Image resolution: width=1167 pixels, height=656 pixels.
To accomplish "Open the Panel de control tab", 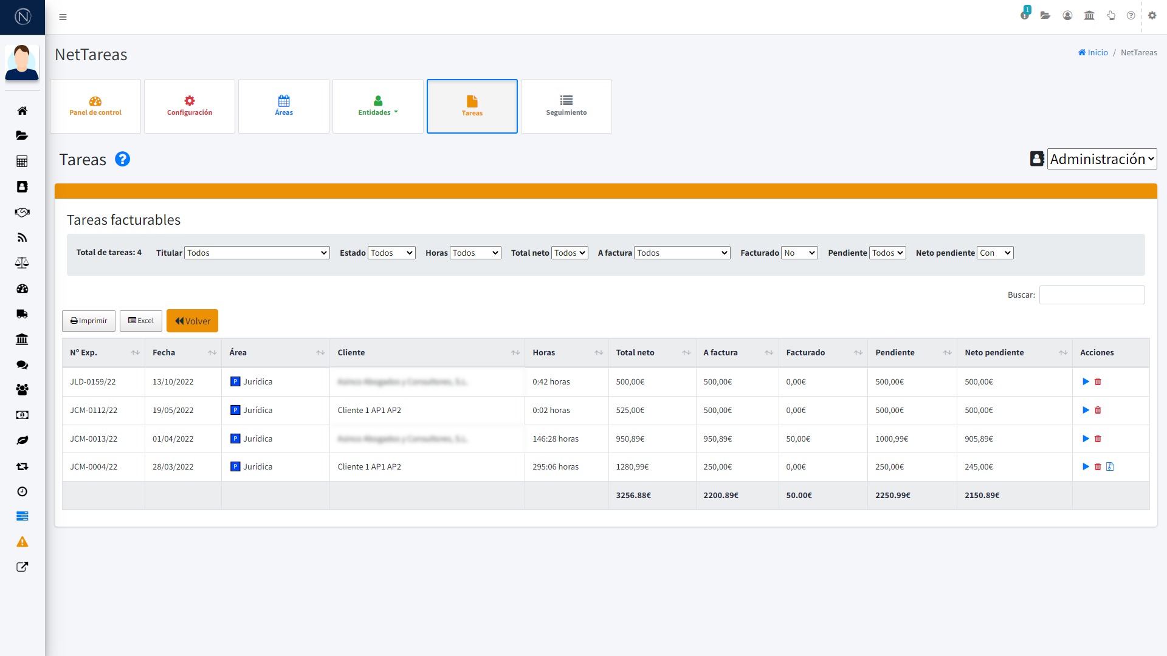I will click(95, 106).
